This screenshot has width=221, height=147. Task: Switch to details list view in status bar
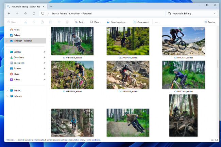click(x=212, y=140)
